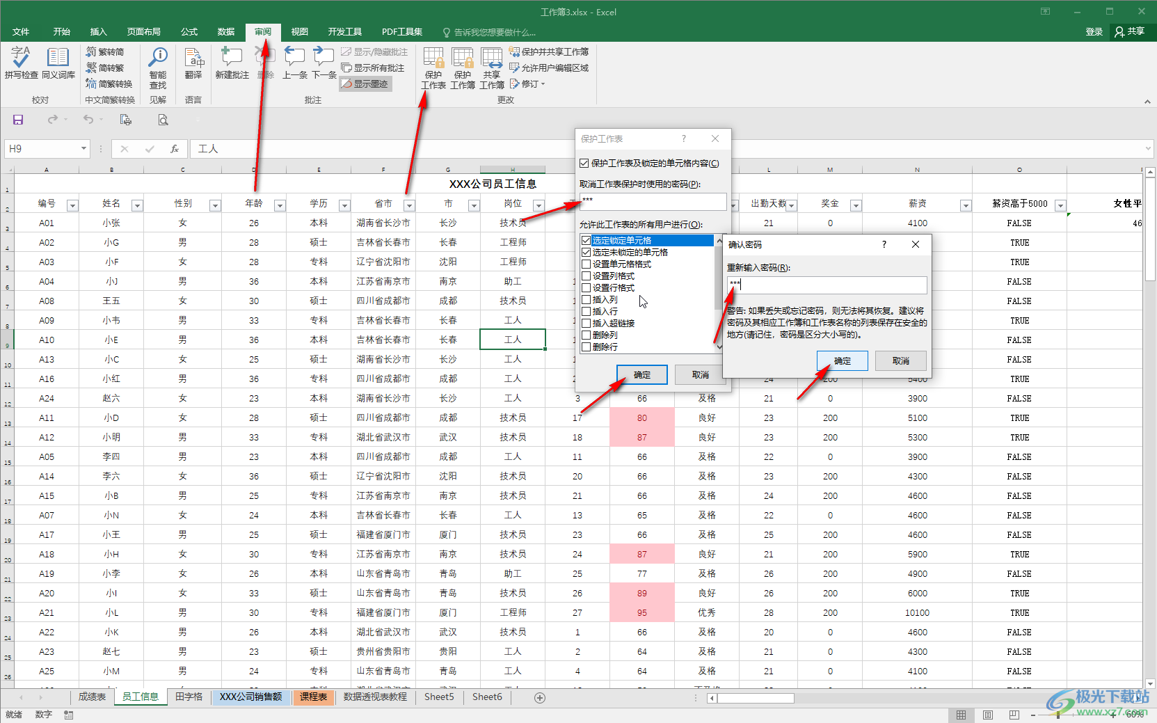Open the 岗位 column filter dropdown

538,205
